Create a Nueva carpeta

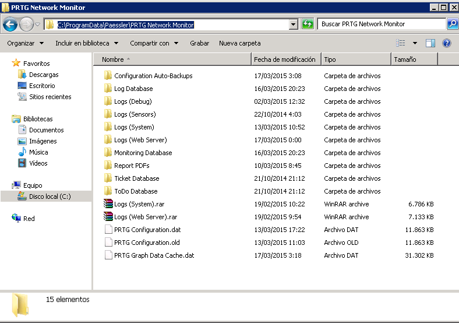tap(240, 43)
